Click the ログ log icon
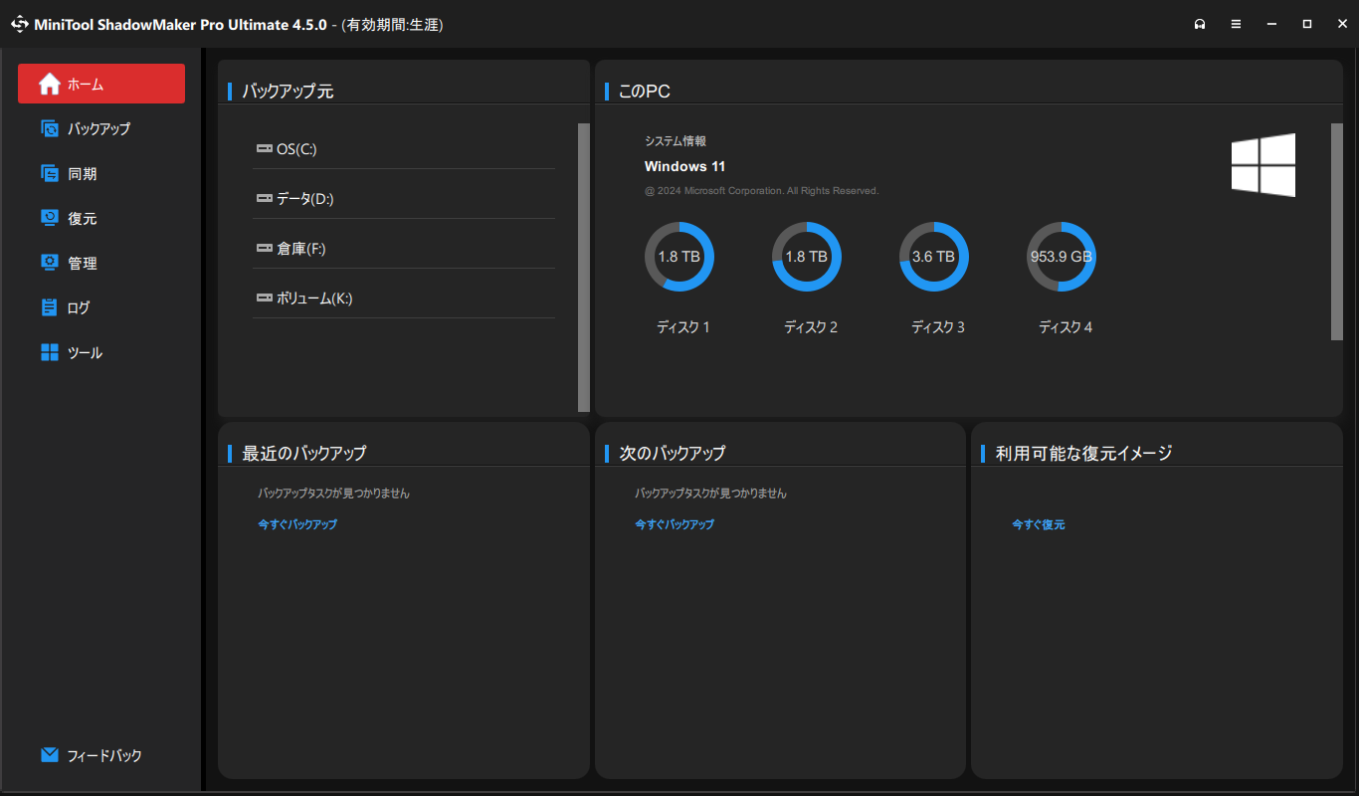1359x796 pixels. 50,307
